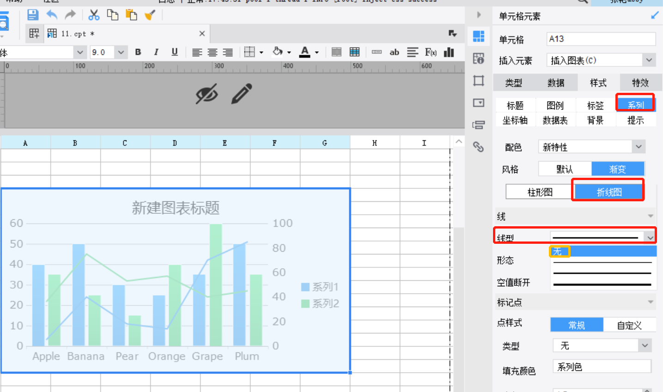Viewport: 663px width, 392px height.
Task: Open the fill color bucket tool
Action: (278, 52)
